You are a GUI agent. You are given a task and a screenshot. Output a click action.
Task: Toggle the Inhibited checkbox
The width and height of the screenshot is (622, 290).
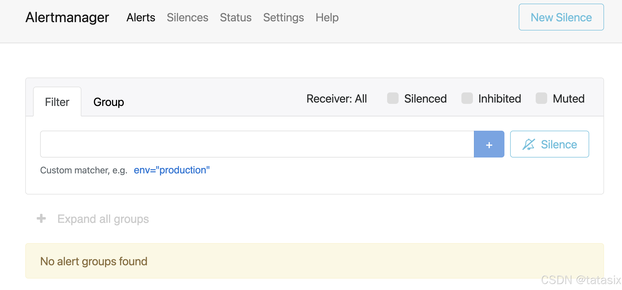tap(467, 98)
